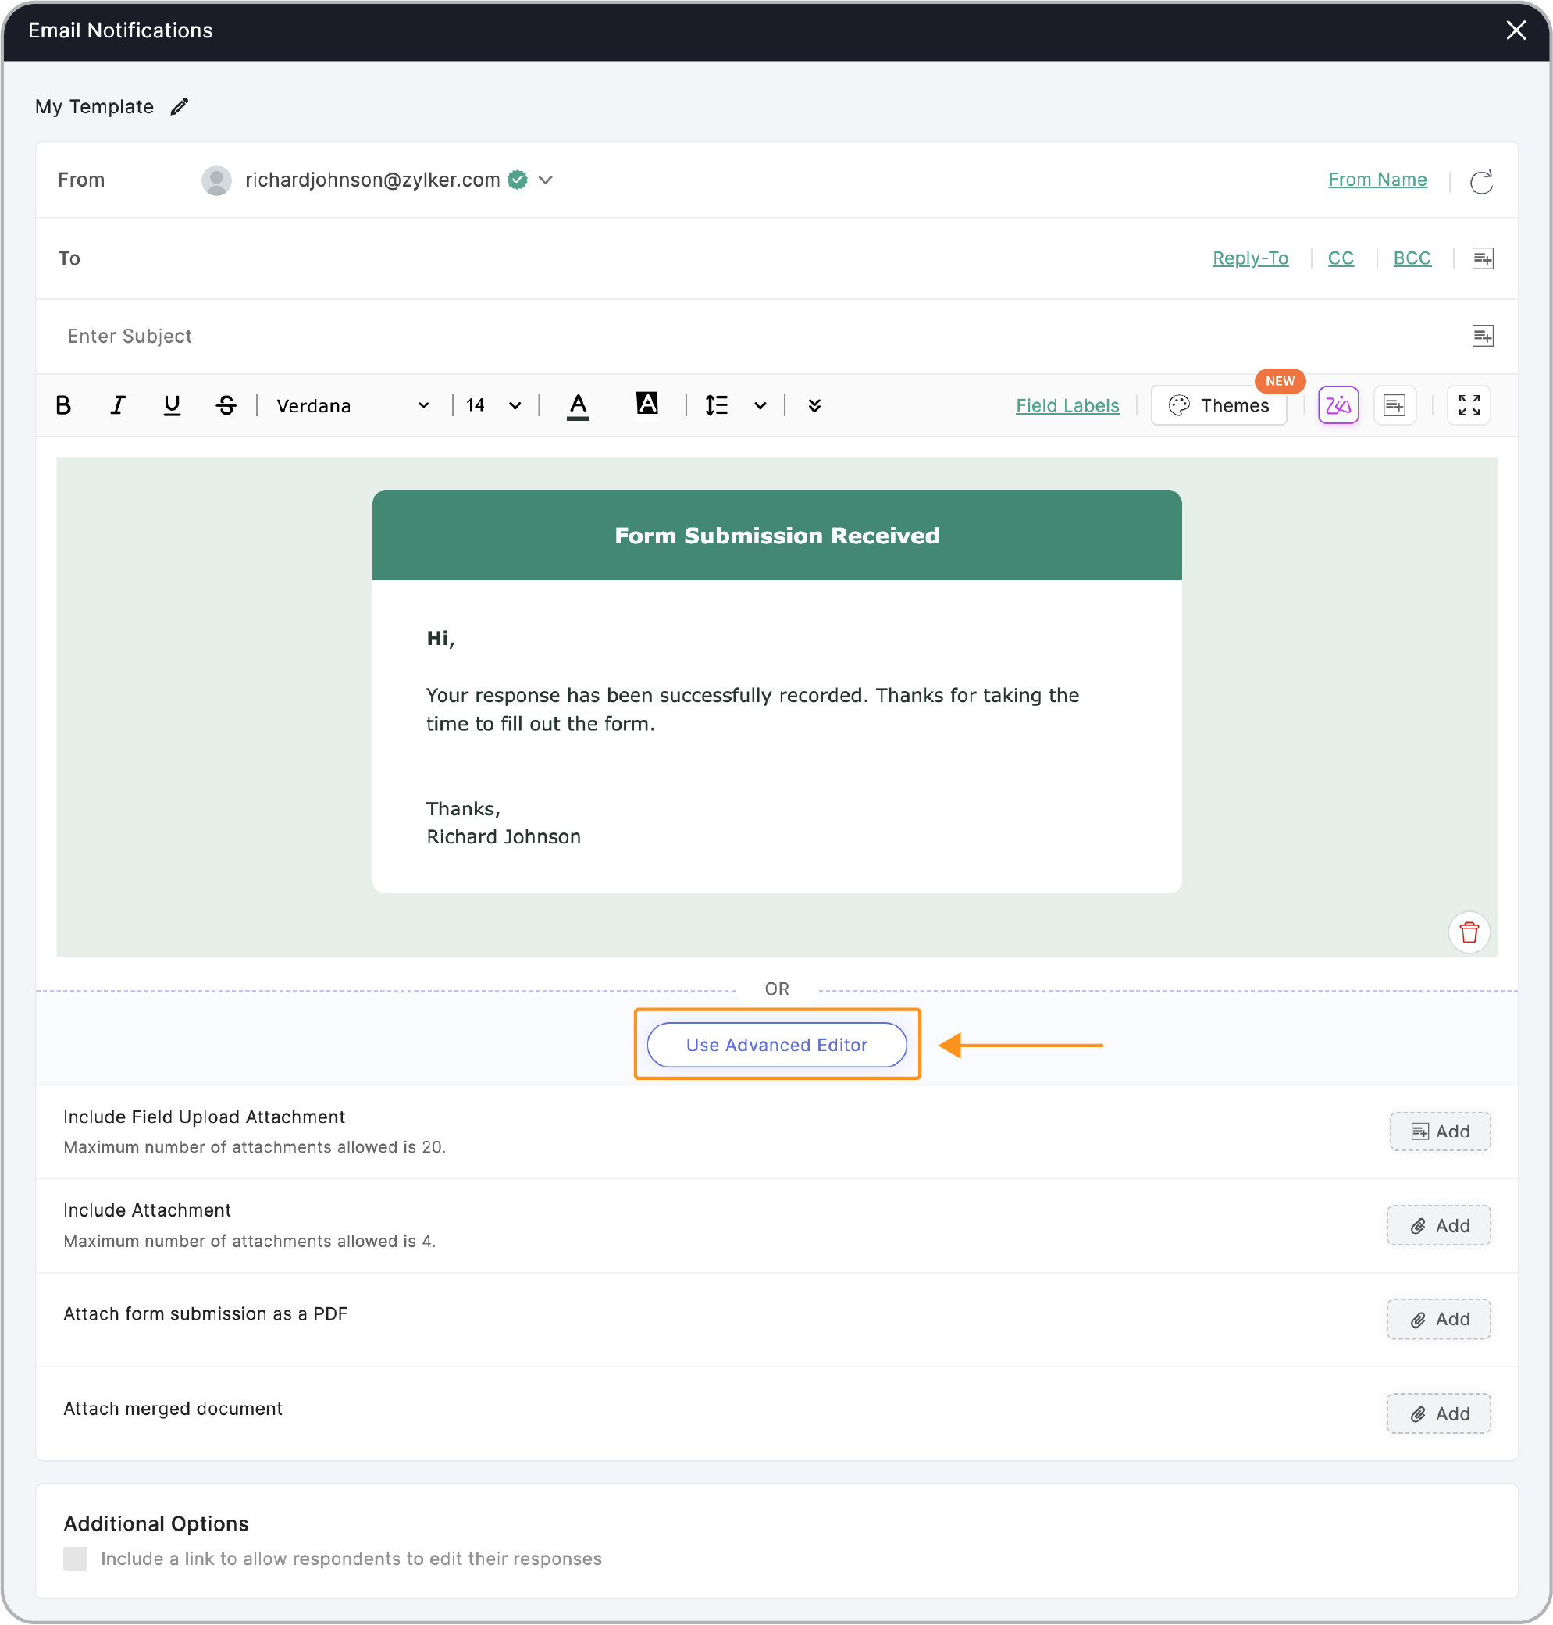Click the From Name link
This screenshot has height=1625, width=1553.
click(x=1377, y=180)
